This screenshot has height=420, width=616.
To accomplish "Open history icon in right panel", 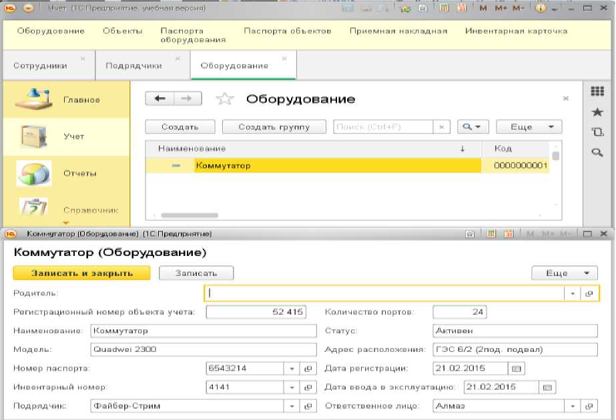I will [597, 132].
